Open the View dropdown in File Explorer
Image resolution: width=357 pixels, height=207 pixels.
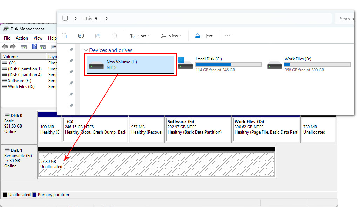tap(171, 36)
